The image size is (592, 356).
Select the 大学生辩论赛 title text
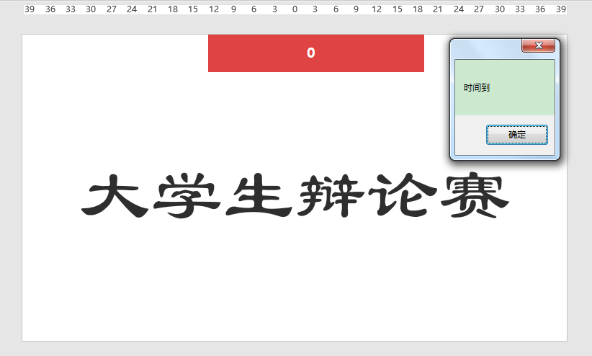tap(295, 195)
